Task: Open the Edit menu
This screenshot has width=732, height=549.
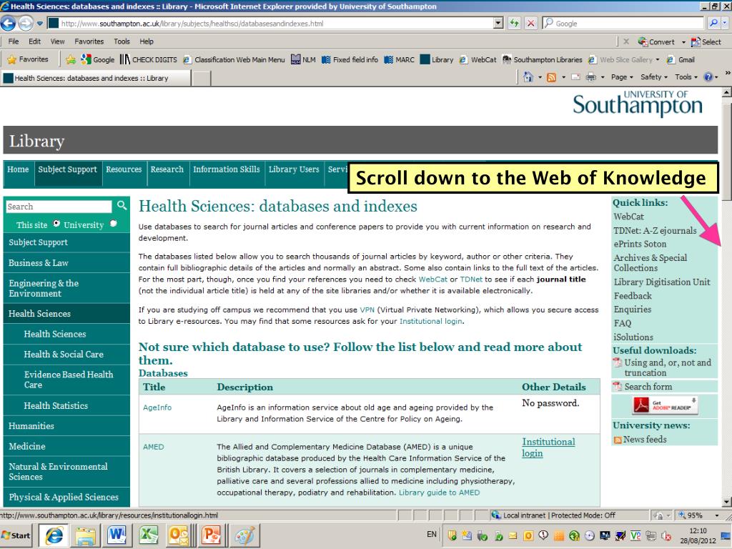Action: click(x=34, y=41)
